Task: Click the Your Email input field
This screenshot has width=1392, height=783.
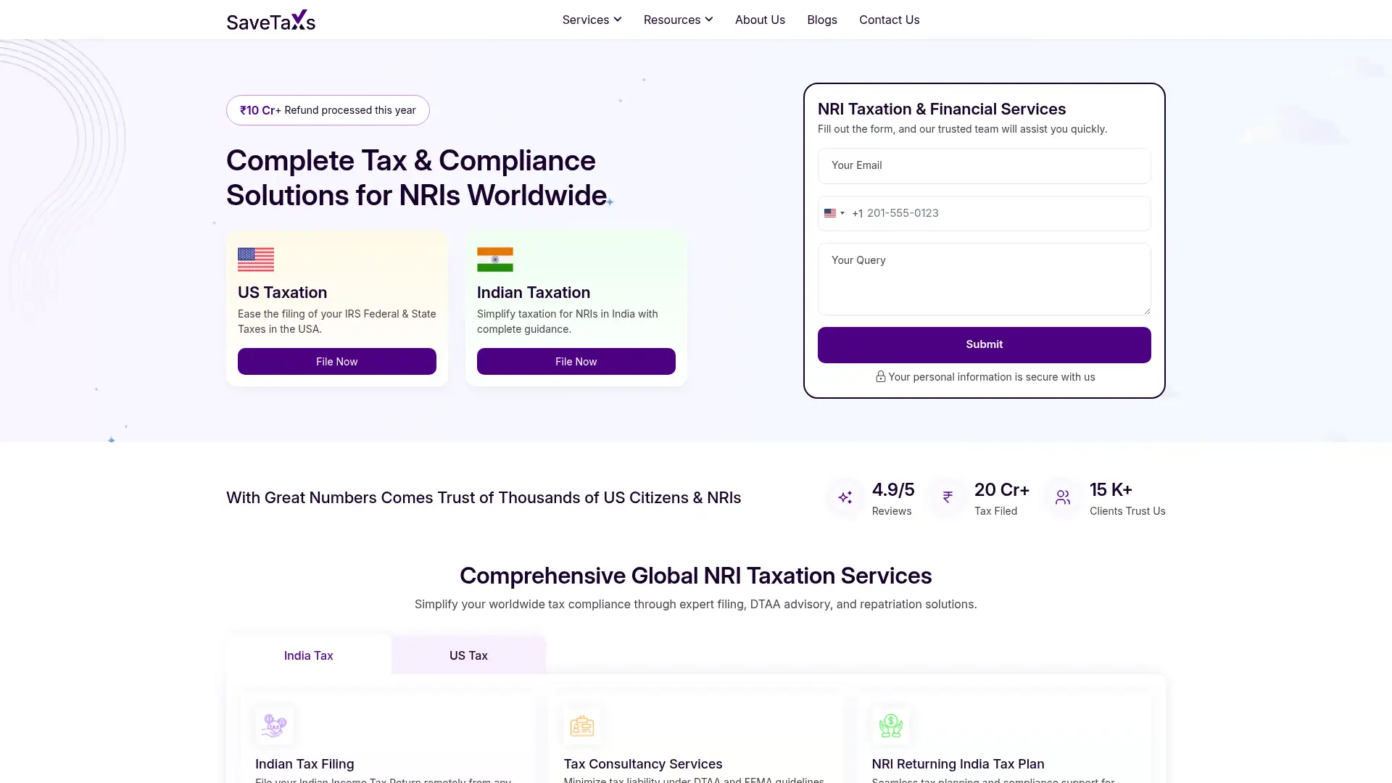Action: (984, 165)
